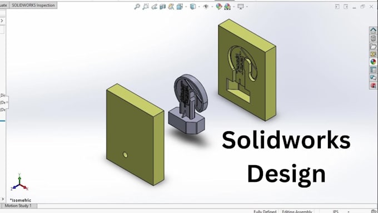Click the Apply Scene icon
Viewport: 378px width, 213px height.
[227, 7]
